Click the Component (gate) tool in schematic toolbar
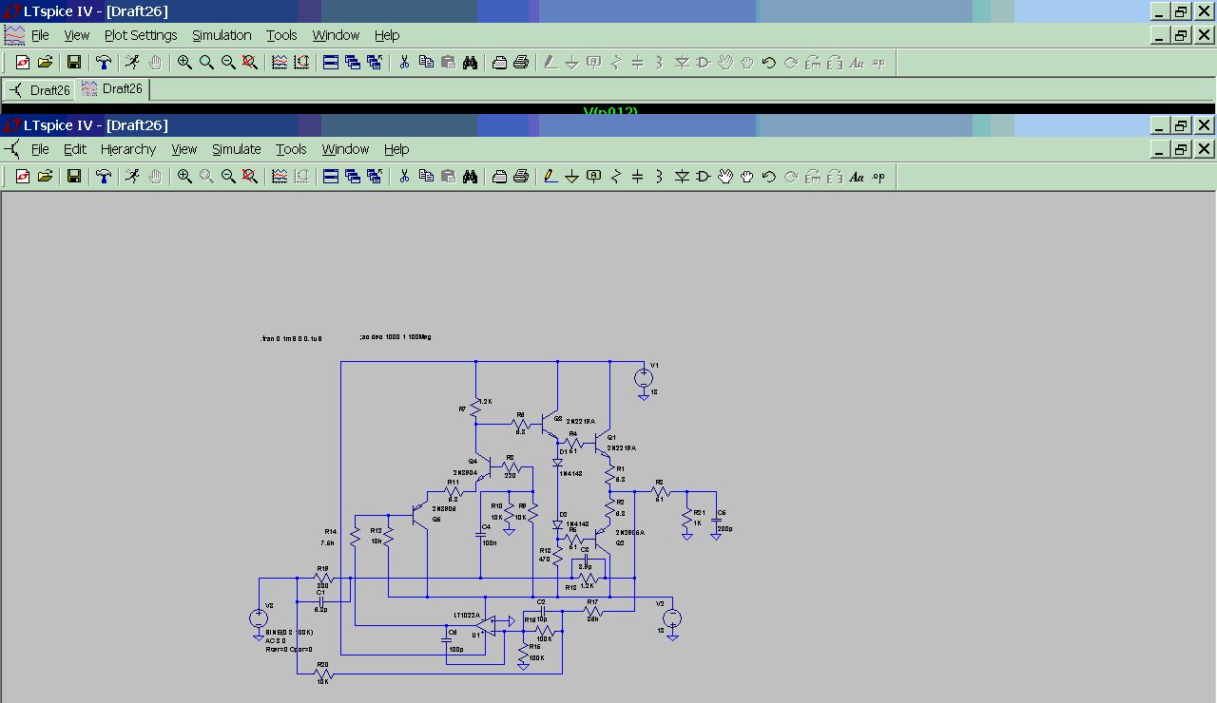1217x703 pixels. 704,177
